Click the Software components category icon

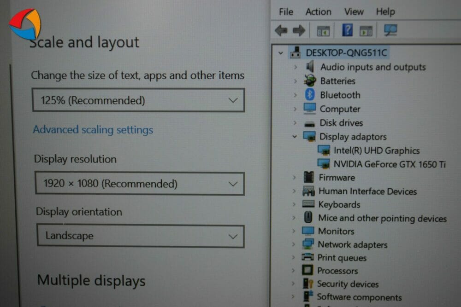[x=307, y=296]
